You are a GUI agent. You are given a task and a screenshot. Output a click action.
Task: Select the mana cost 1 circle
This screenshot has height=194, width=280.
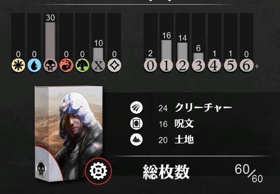166,66
